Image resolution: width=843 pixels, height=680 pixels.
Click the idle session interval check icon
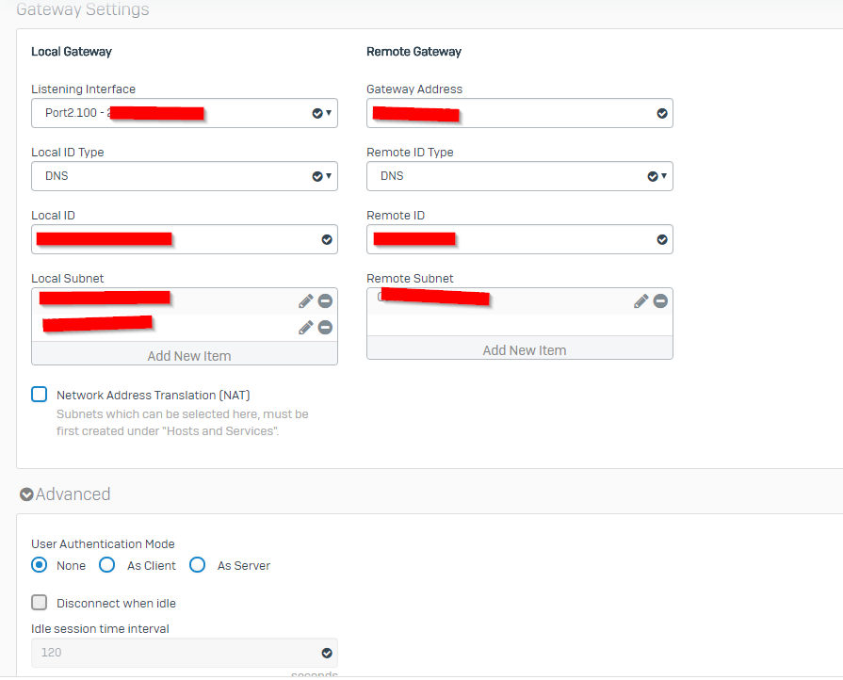(x=327, y=653)
